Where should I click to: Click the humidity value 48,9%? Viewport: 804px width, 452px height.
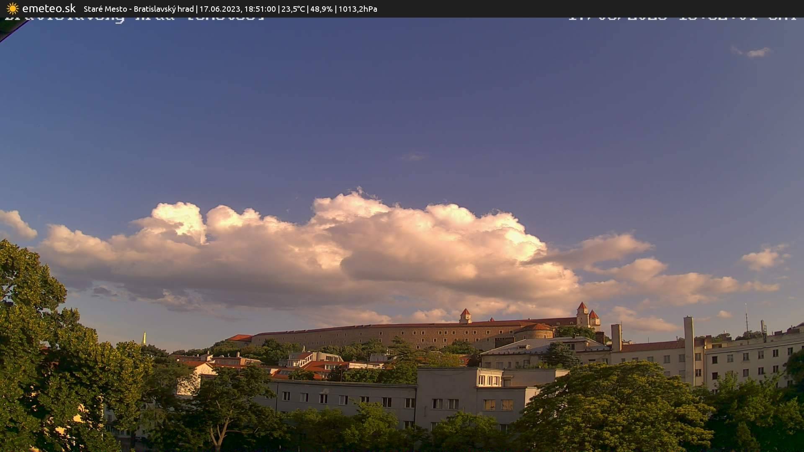(322, 9)
